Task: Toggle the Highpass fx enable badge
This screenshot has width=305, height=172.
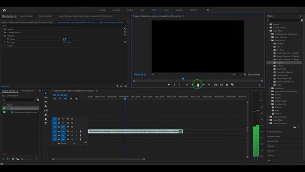Action: coord(5,36)
